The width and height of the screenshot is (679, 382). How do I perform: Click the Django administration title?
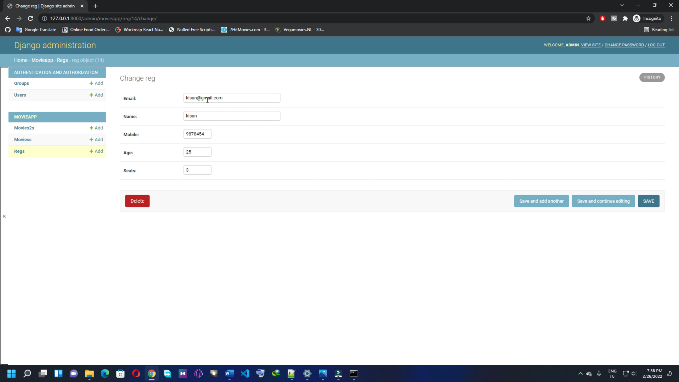click(55, 45)
